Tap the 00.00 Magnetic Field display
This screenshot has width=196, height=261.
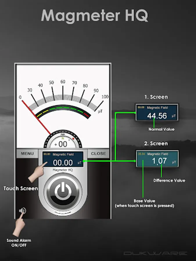(63, 159)
